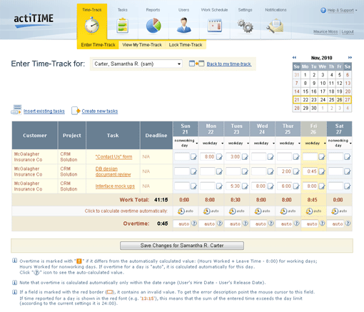The width and height of the screenshot is (364, 312).
Task: Open the Work Schedule calendar icon
Action: (x=214, y=26)
